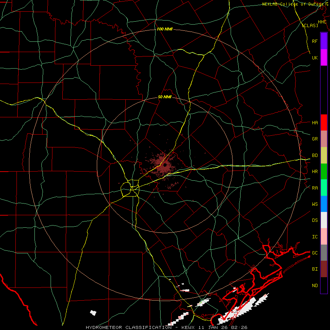This screenshot has height=330, width=330.
Task: Pick the gray GC legend swatch
Action: pos(324,253)
